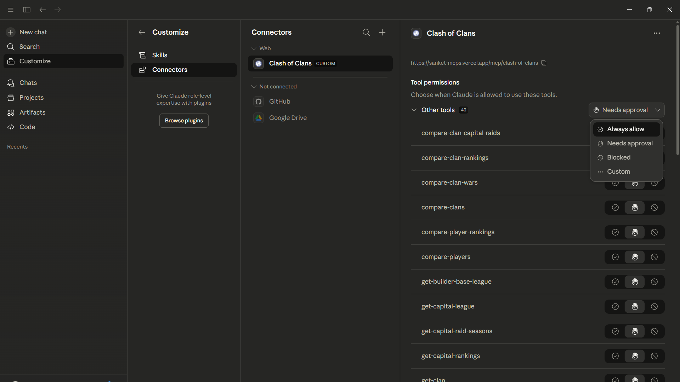This screenshot has width=680, height=382.
Task: Set get-capital-league to always allow
Action: [x=615, y=307]
